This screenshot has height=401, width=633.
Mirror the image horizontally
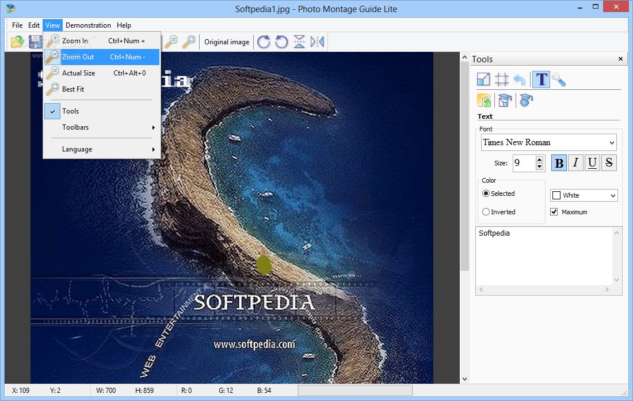(317, 41)
